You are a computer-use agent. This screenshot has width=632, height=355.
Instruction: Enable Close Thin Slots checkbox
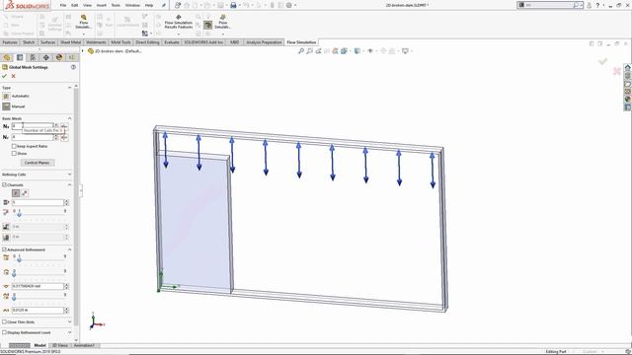point(4,322)
